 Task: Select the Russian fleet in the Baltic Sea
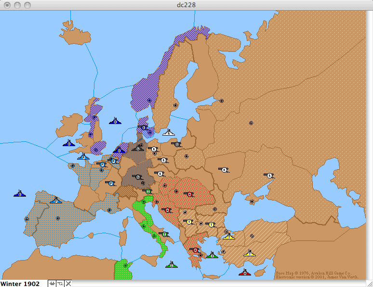click(169, 133)
